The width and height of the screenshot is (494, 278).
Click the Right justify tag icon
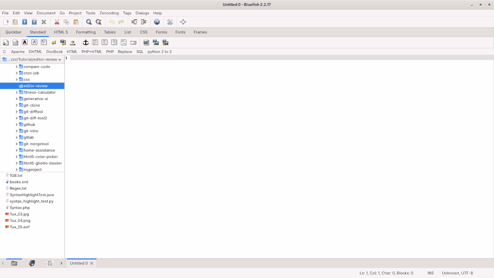(x=114, y=42)
